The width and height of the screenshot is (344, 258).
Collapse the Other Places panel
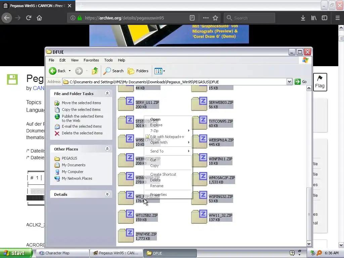click(x=107, y=149)
